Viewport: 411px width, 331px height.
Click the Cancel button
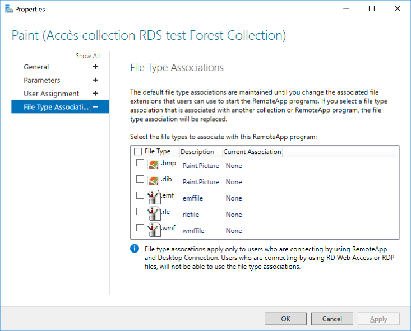332,319
